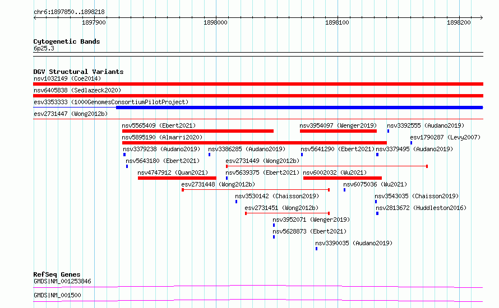
Task: Click the nsv5643180 (Ebert2021) label
Action: 163,161
